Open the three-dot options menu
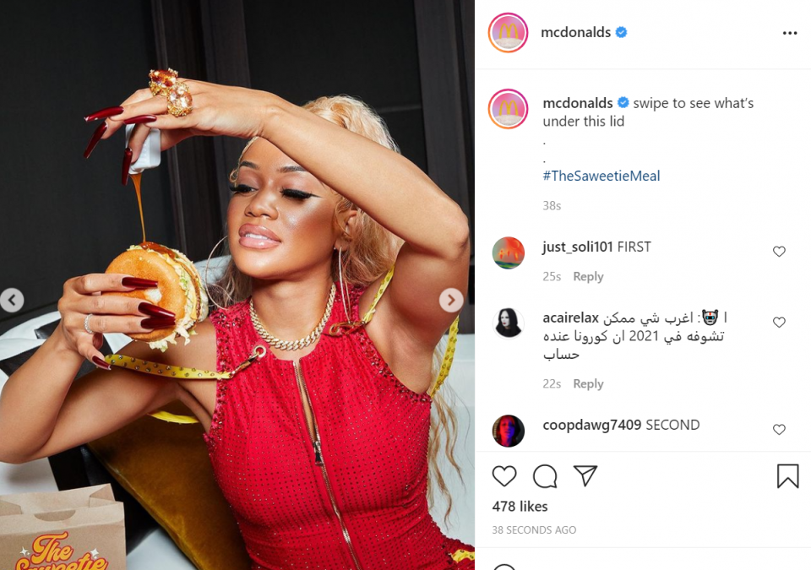Viewport: 811px width, 570px height. click(x=790, y=33)
